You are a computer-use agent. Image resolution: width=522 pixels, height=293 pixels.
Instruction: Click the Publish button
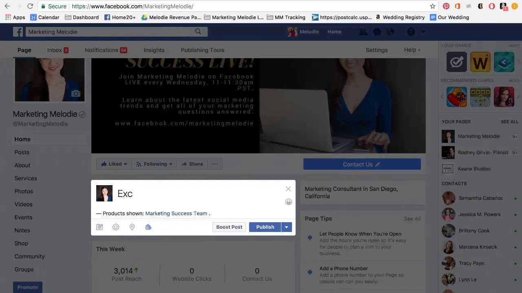click(x=265, y=227)
